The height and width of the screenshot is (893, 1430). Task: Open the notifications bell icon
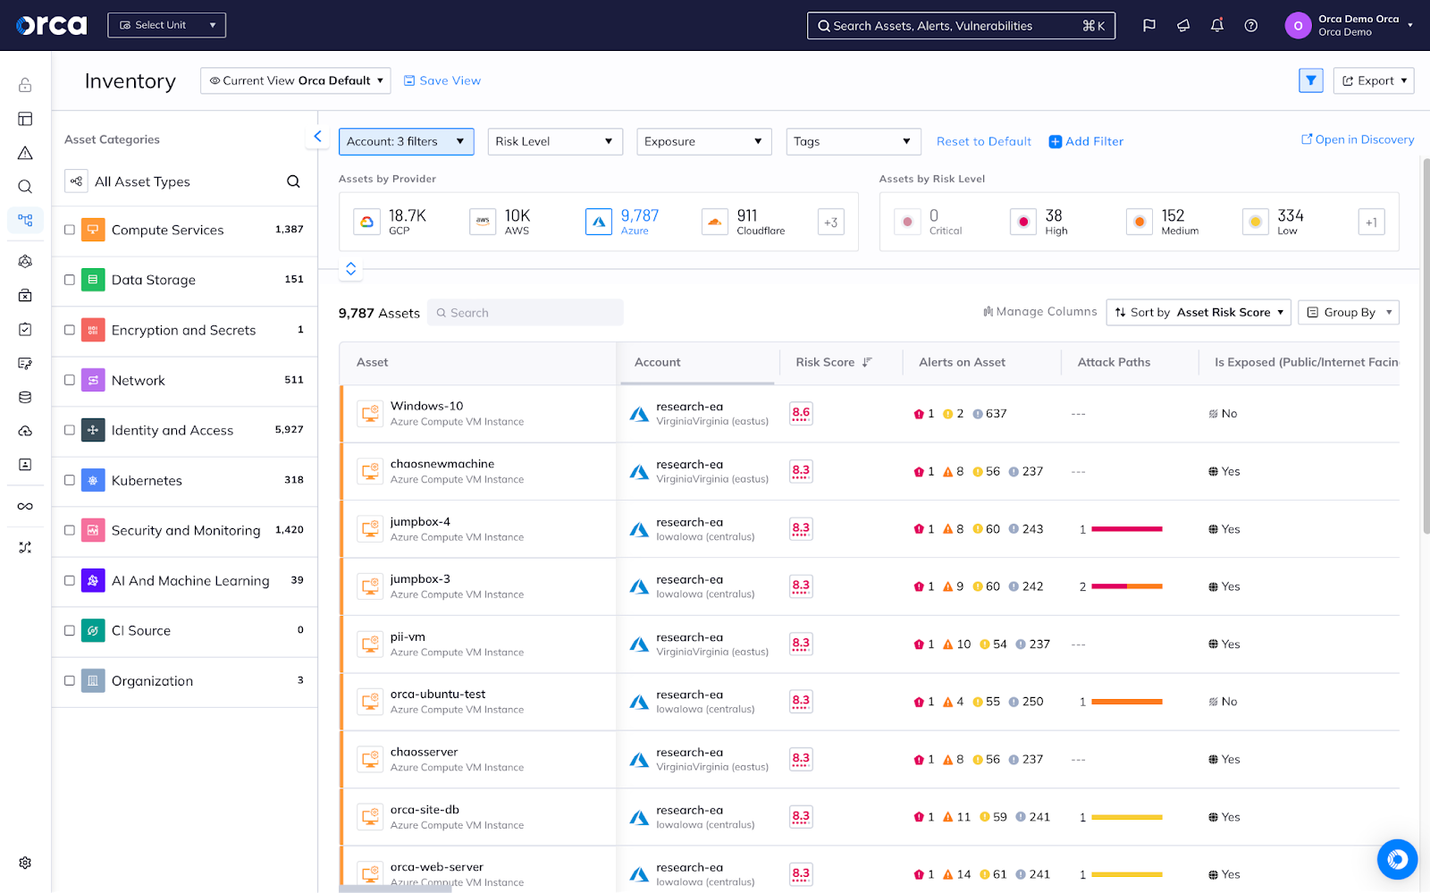click(1216, 25)
